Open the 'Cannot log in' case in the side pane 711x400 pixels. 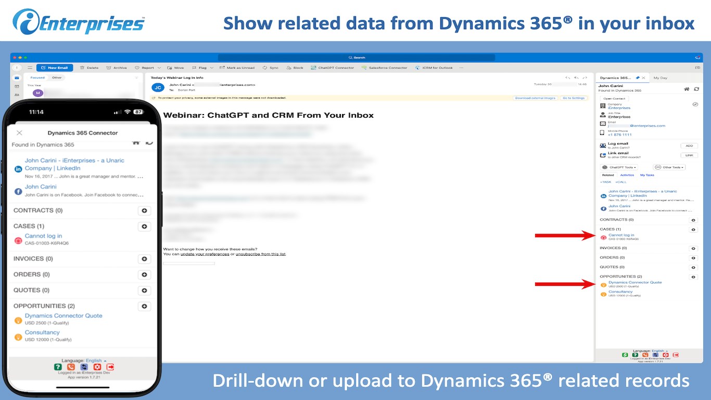[621, 235]
